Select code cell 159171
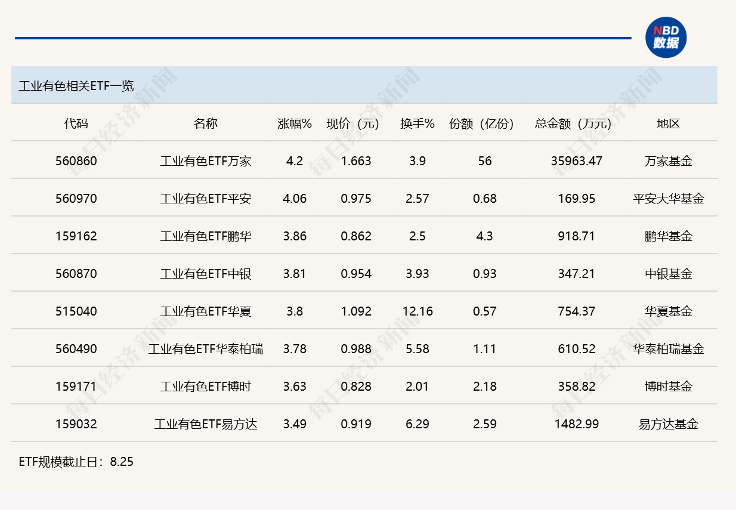Viewport: 736px width, 510px height. pyautogui.click(x=76, y=387)
